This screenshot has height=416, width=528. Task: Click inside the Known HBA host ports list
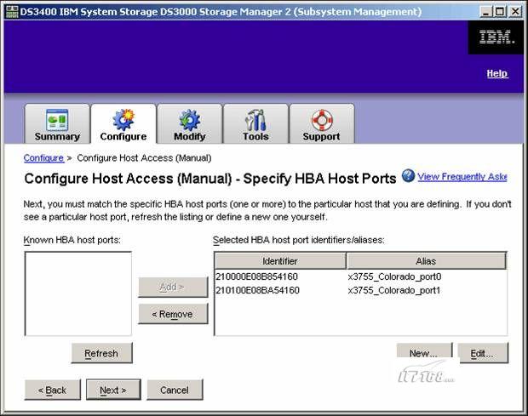click(78, 293)
